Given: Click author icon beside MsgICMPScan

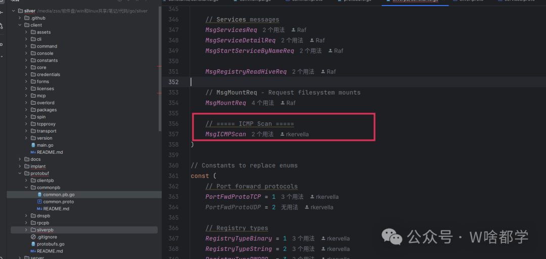Looking at the screenshot, I should (282, 134).
